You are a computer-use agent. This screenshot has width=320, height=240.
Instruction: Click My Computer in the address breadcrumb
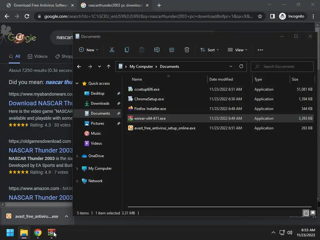pyautogui.click(x=141, y=67)
